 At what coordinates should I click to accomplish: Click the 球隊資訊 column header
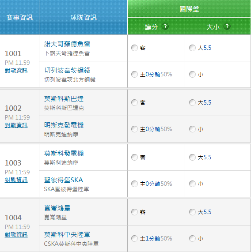84,17
